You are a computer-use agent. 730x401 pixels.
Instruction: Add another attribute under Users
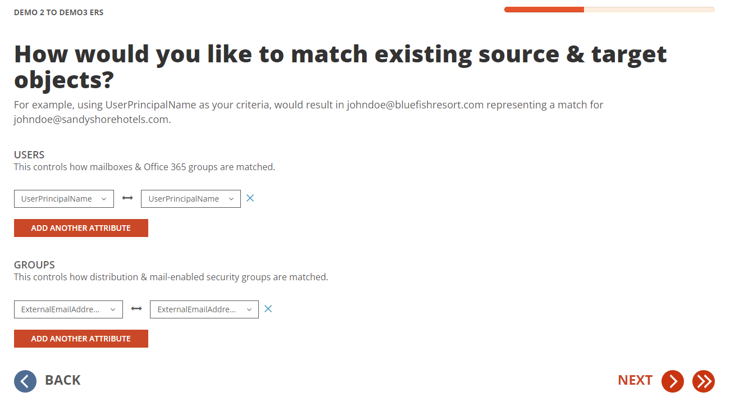tap(81, 228)
